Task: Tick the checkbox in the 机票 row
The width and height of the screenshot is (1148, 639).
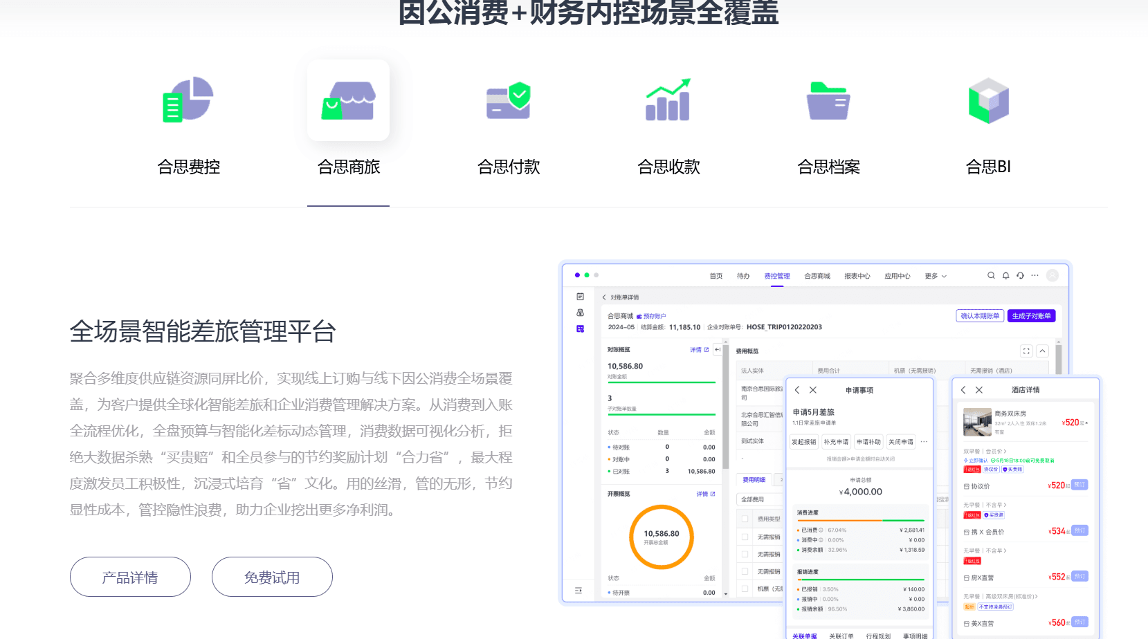Action: 745,589
